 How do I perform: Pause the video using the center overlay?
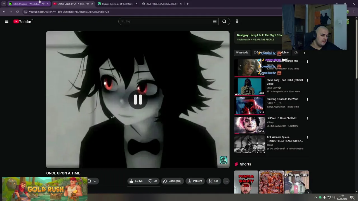pyautogui.click(x=138, y=100)
